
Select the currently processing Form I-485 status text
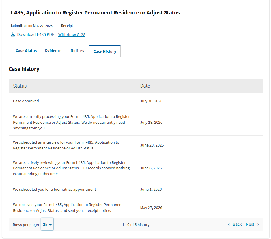click(71, 122)
